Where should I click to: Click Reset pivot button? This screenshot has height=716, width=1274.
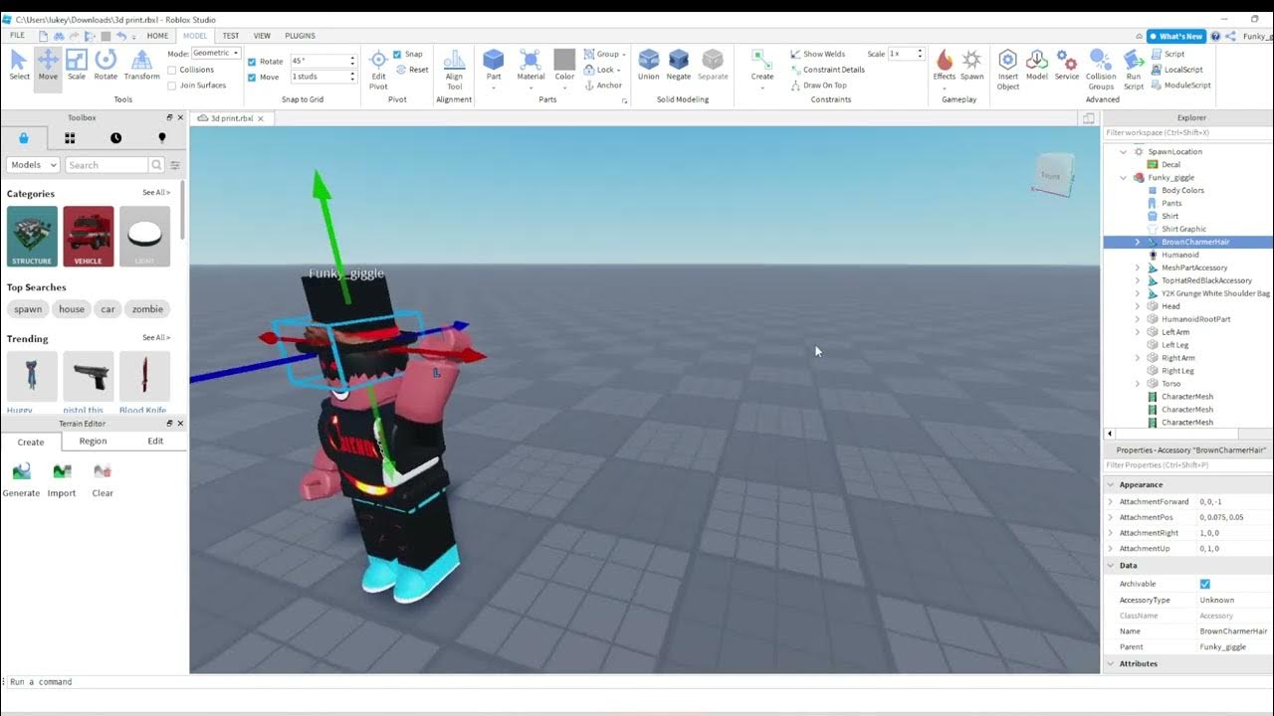[x=412, y=70]
